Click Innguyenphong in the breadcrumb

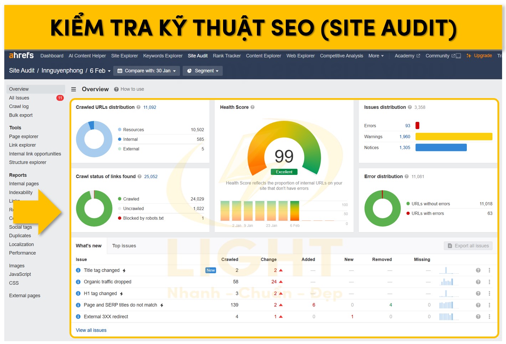tap(62, 71)
